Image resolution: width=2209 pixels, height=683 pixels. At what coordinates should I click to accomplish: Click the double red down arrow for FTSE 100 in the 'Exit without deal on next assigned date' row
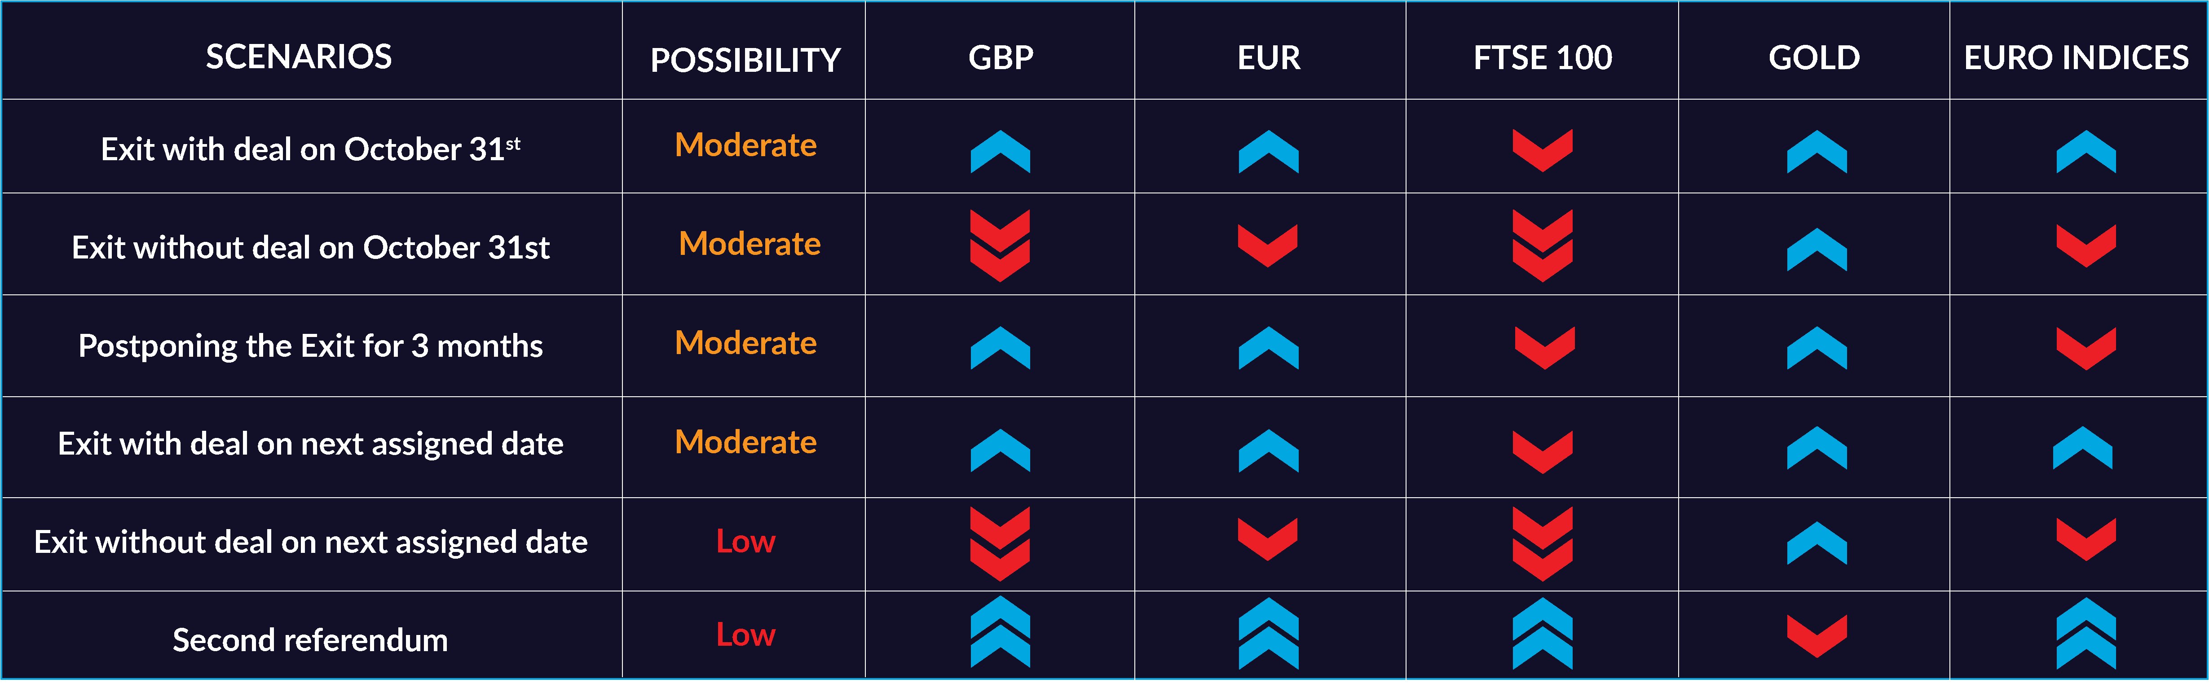point(1542,544)
